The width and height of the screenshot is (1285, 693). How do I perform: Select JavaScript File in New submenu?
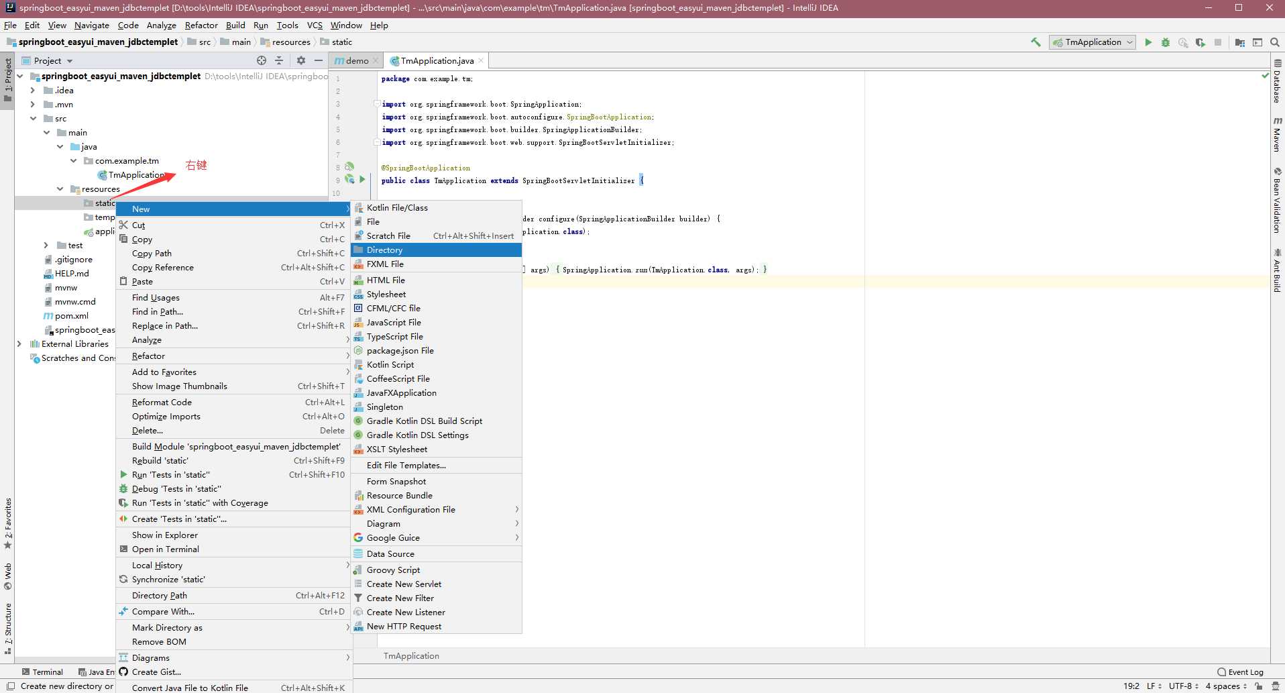coord(437,322)
